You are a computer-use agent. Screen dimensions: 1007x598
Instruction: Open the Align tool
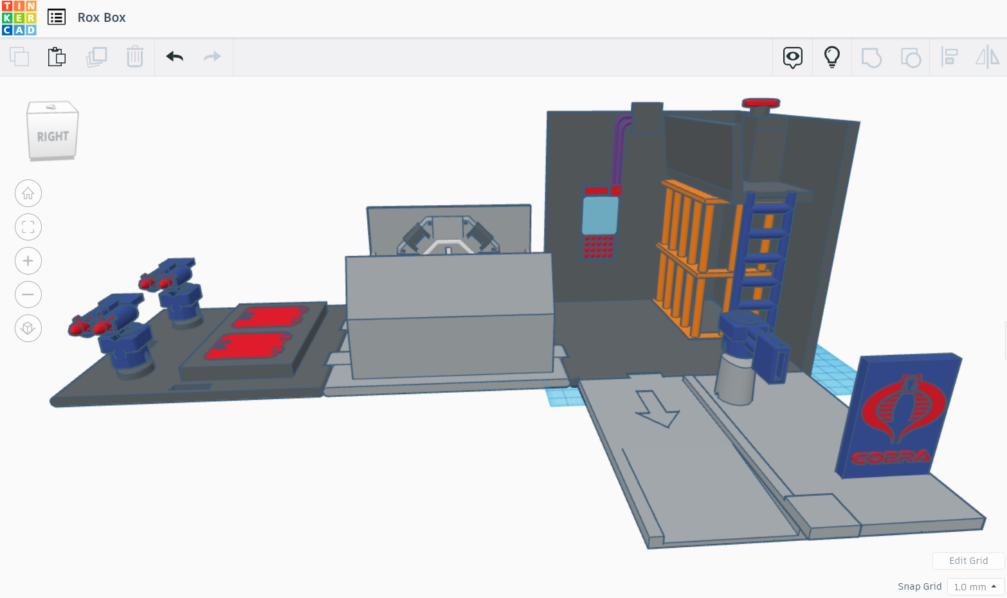click(950, 57)
